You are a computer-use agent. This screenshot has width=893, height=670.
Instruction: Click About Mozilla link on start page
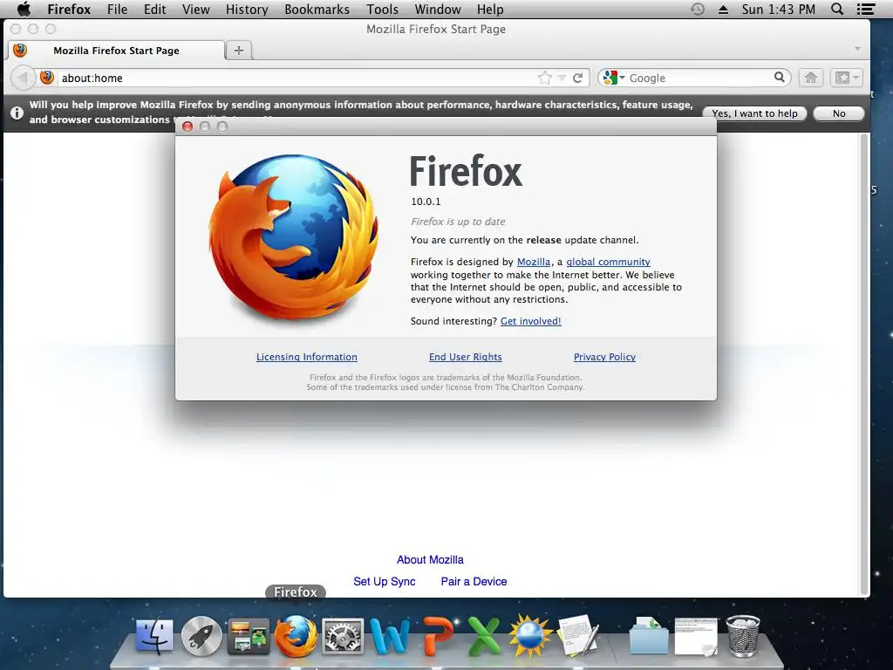click(x=430, y=559)
